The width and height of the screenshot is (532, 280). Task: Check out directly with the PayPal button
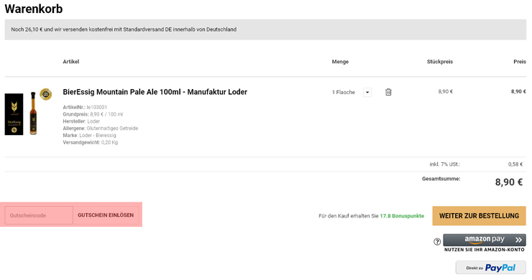coord(490,268)
